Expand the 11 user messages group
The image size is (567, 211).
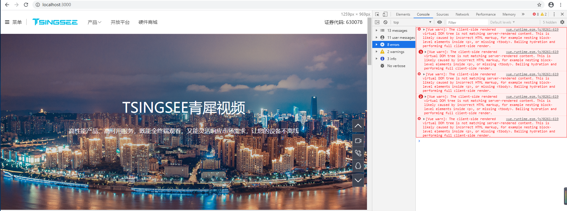click(x=376, y=37)
